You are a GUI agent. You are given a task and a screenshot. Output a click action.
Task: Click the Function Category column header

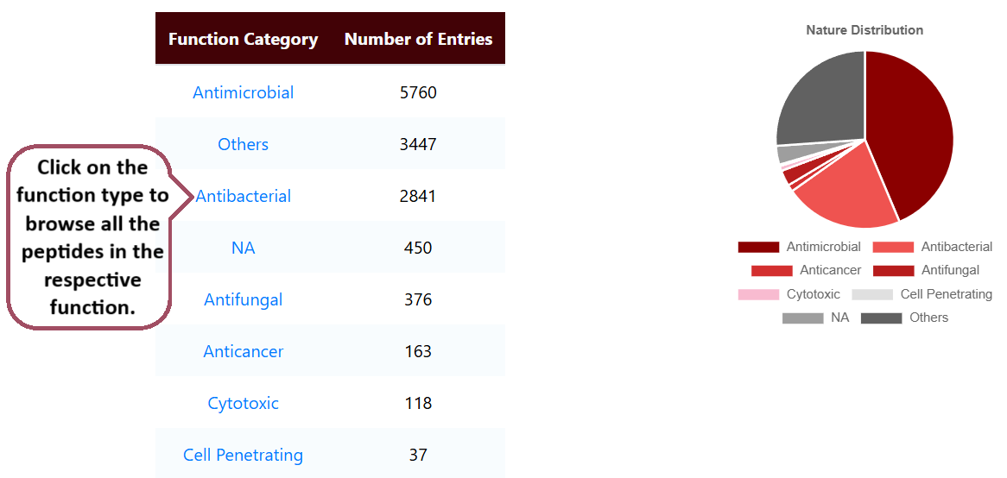point(243,39)
